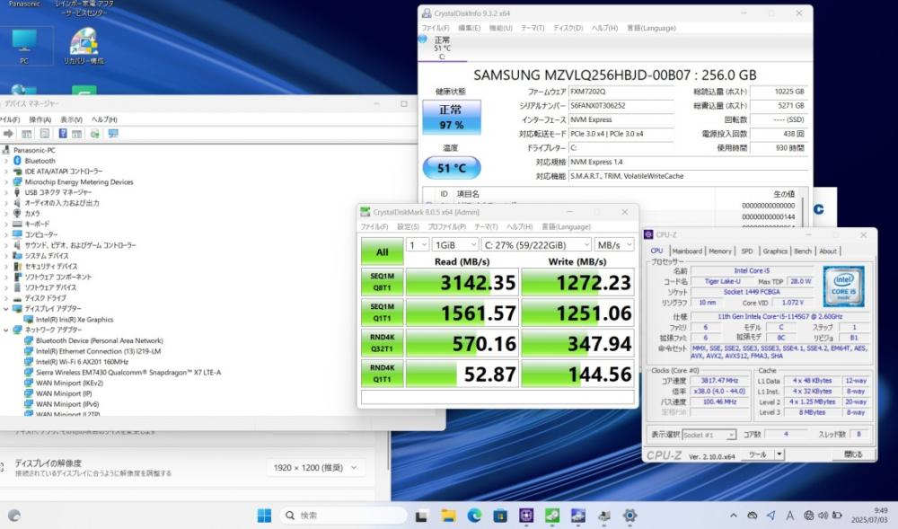Click the 正常 97% health status box
Screen dimensions: 898x529
(x=452, y=117)
